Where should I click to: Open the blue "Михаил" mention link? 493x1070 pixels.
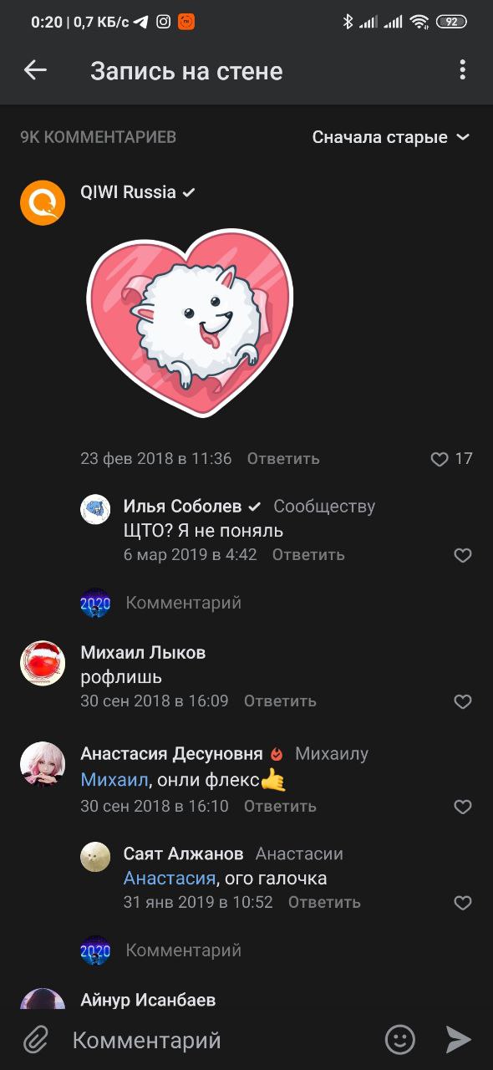(x=114, y=781)
